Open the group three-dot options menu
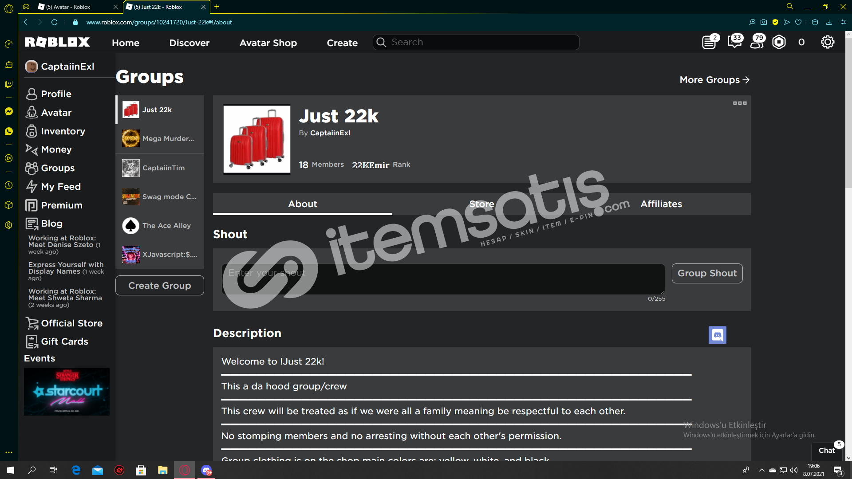Image resolution: width=852 pixels, height=479 pixels. click(x=740, y=103)
